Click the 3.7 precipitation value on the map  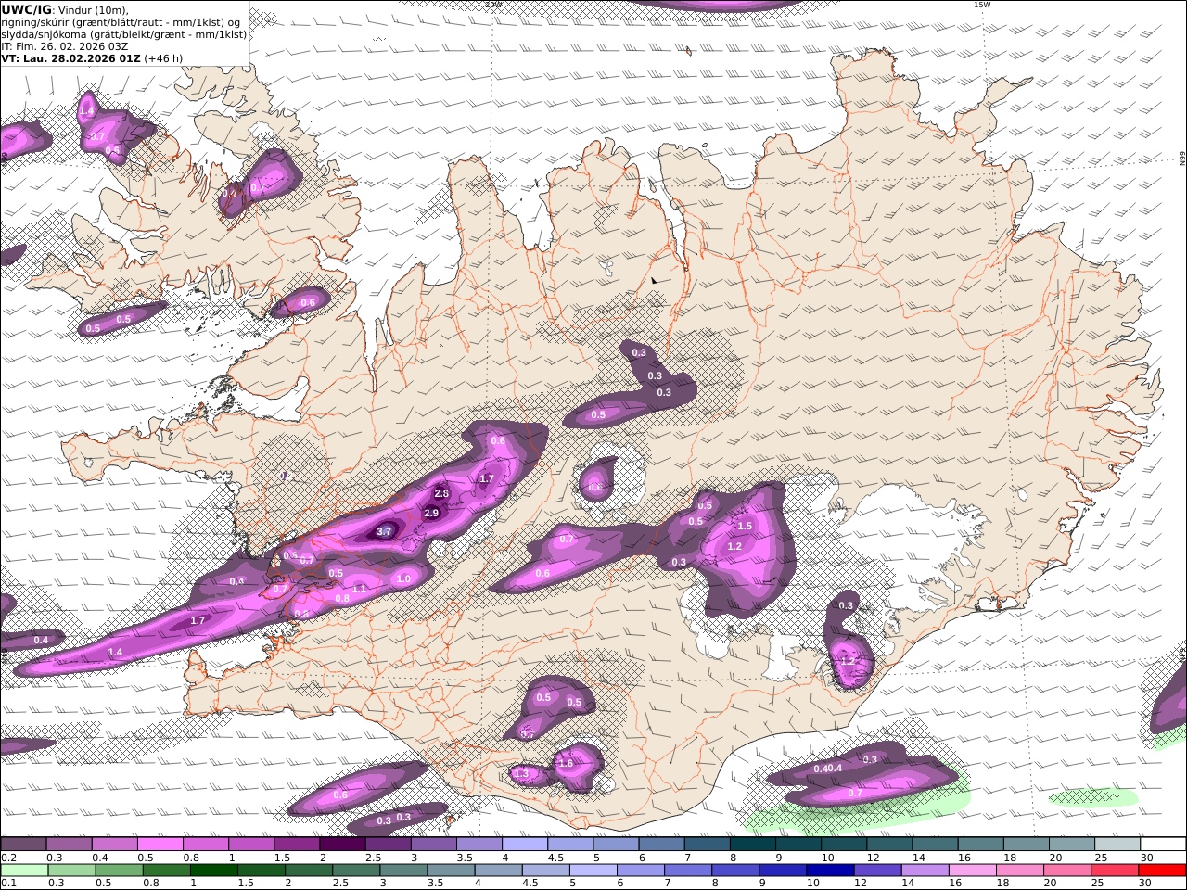pyautogui.click(x=385, y=531)
